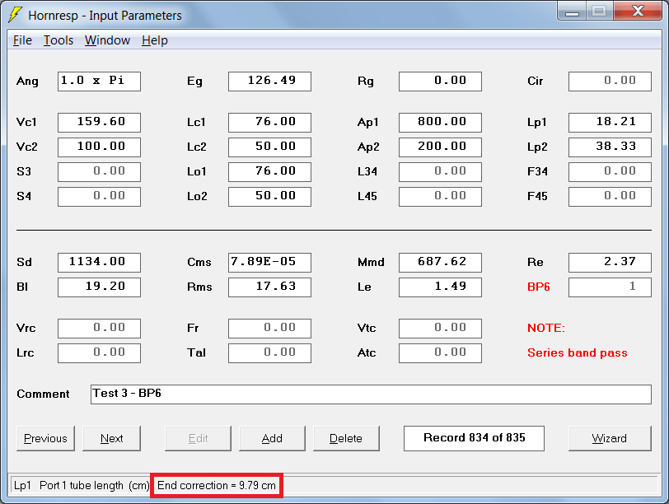Select the Rg value field

point(440,82)
